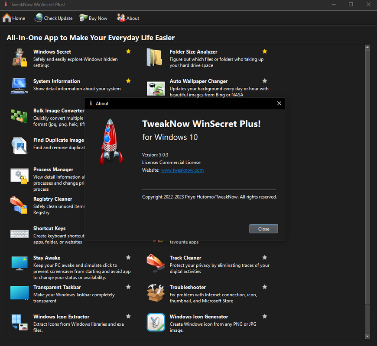
Task: Open the System Information title
Action: [57, 81]
